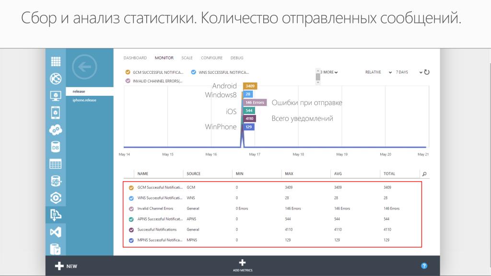This screenshot has height=276, width=491.
Task: Select the APNS source cell
Action: (x=191, y=219)
